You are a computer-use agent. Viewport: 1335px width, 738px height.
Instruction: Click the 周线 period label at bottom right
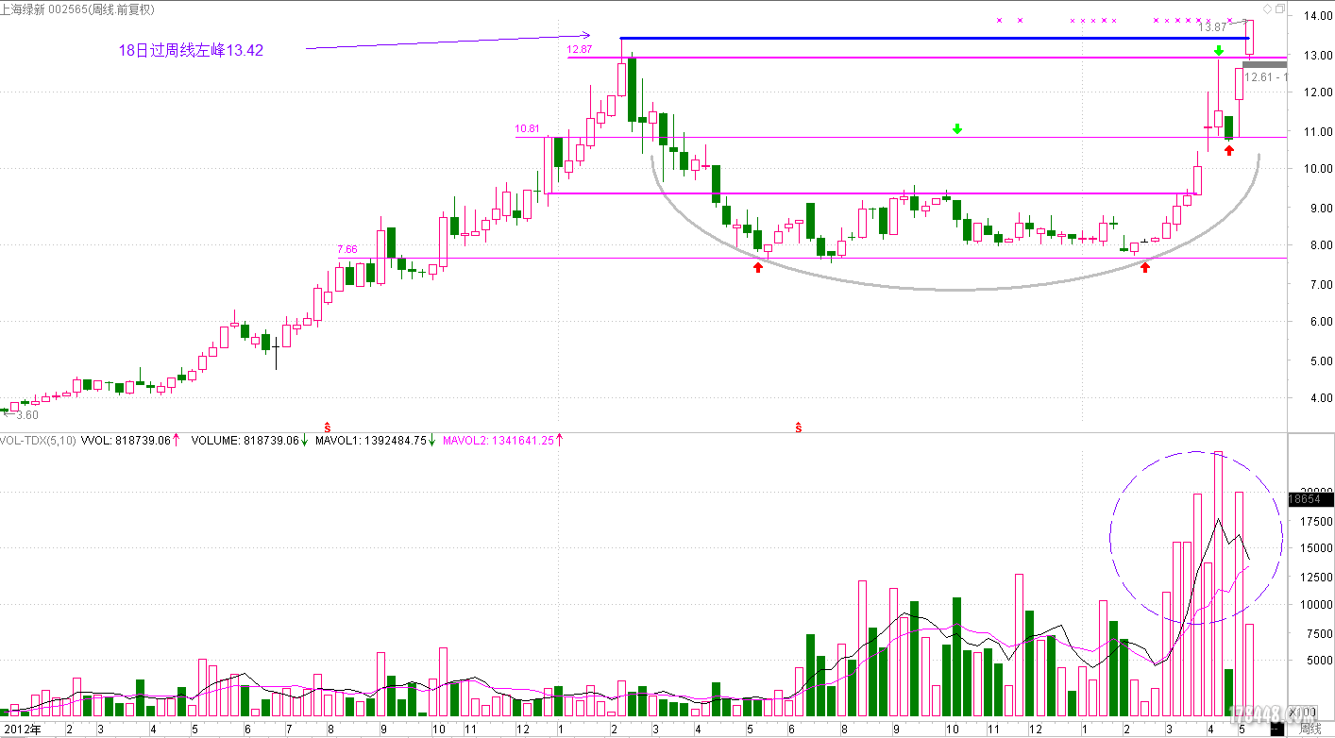tap(1309, 730)
